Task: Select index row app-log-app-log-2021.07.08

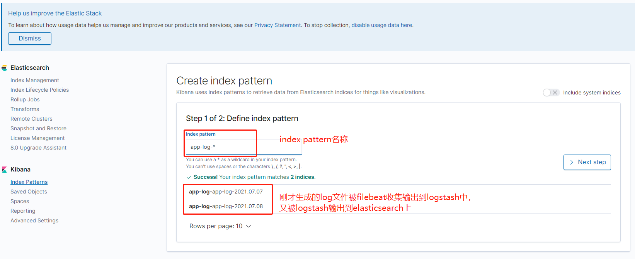Action: (398, 207)
